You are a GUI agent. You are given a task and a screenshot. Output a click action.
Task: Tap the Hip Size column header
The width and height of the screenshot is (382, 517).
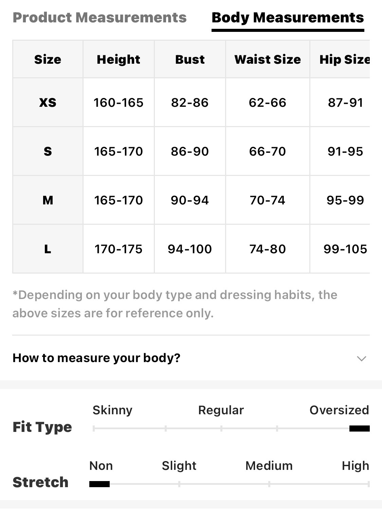344,59
